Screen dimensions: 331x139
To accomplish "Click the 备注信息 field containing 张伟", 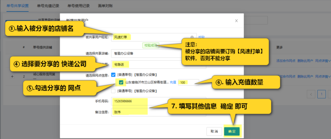I will tap(158, 112).
